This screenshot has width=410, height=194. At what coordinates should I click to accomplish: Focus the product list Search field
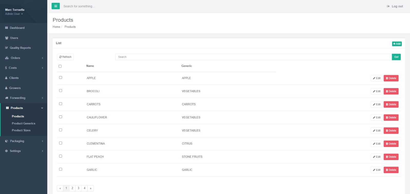253,57
